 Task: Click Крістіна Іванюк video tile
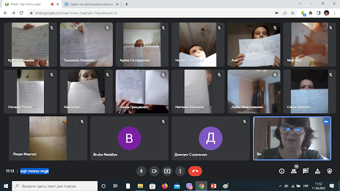point(30,45)
